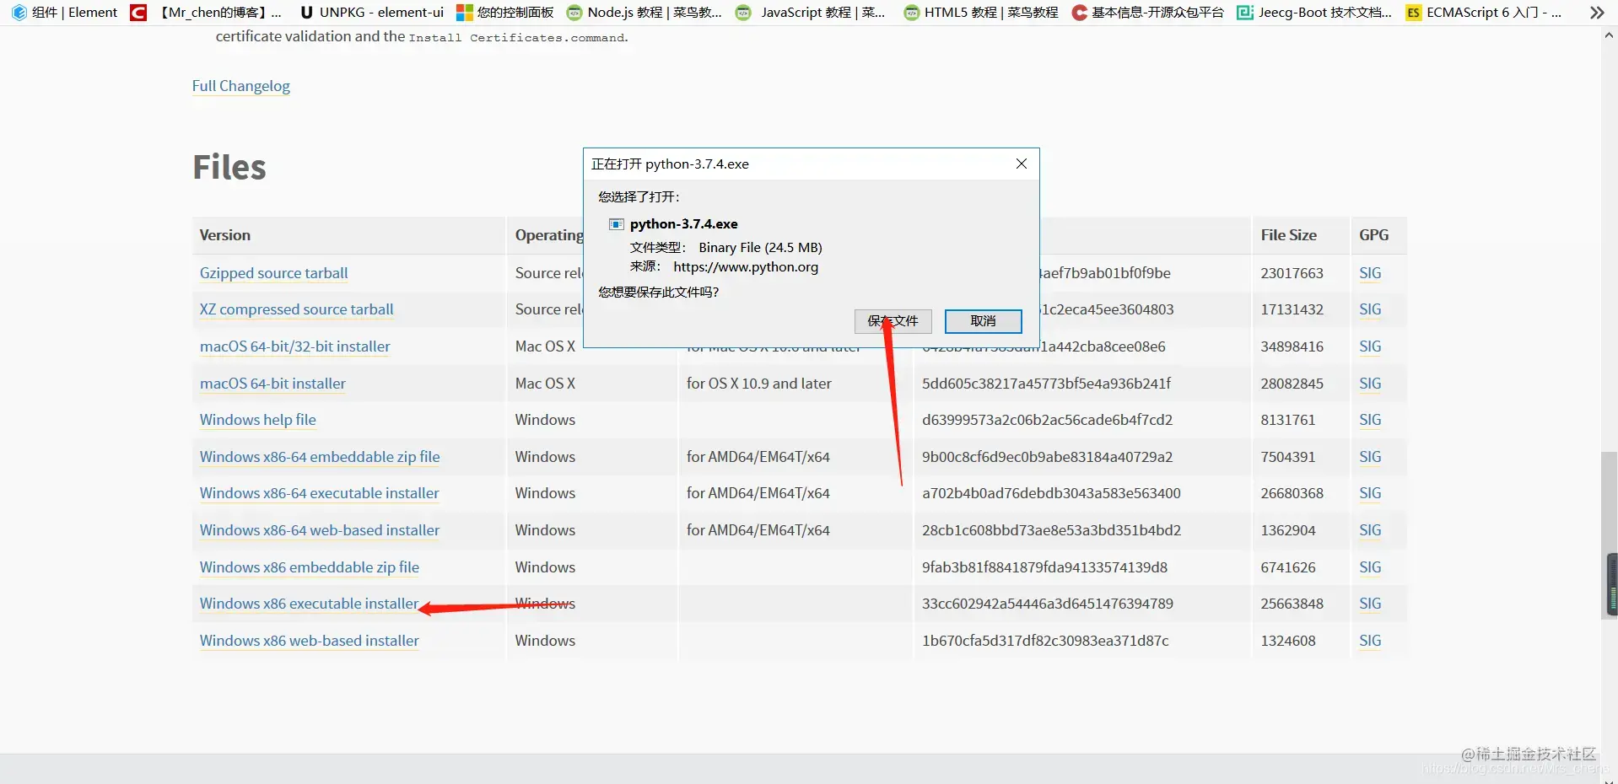The width and height of the screenshot is (1618, 784).
Task: Open the SIG link in the x86 executable installer row
Action: (x=1370, y=604)
